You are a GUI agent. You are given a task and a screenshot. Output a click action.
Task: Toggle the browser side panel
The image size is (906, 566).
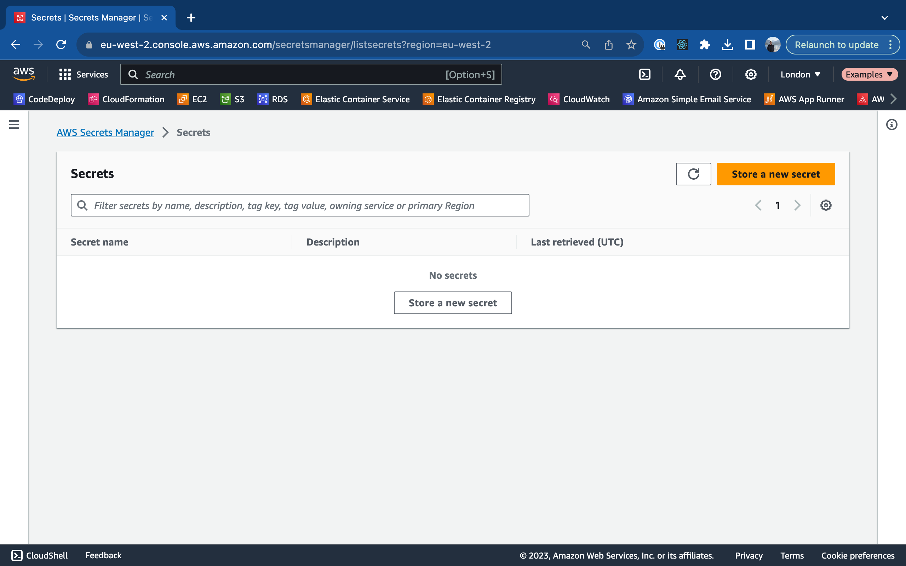tap(750, 45)
